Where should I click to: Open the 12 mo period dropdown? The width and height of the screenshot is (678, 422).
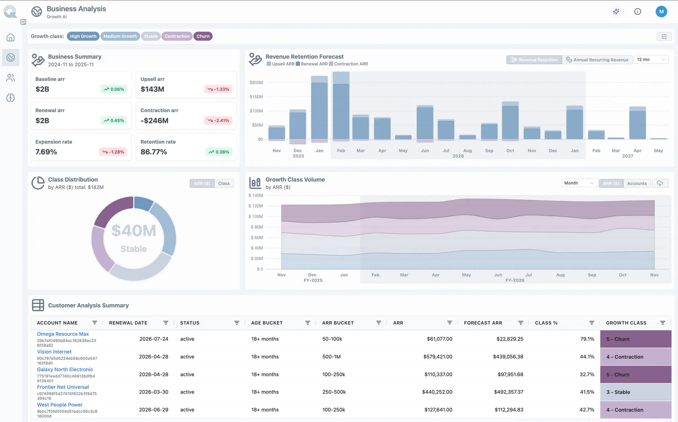(651, 60)
